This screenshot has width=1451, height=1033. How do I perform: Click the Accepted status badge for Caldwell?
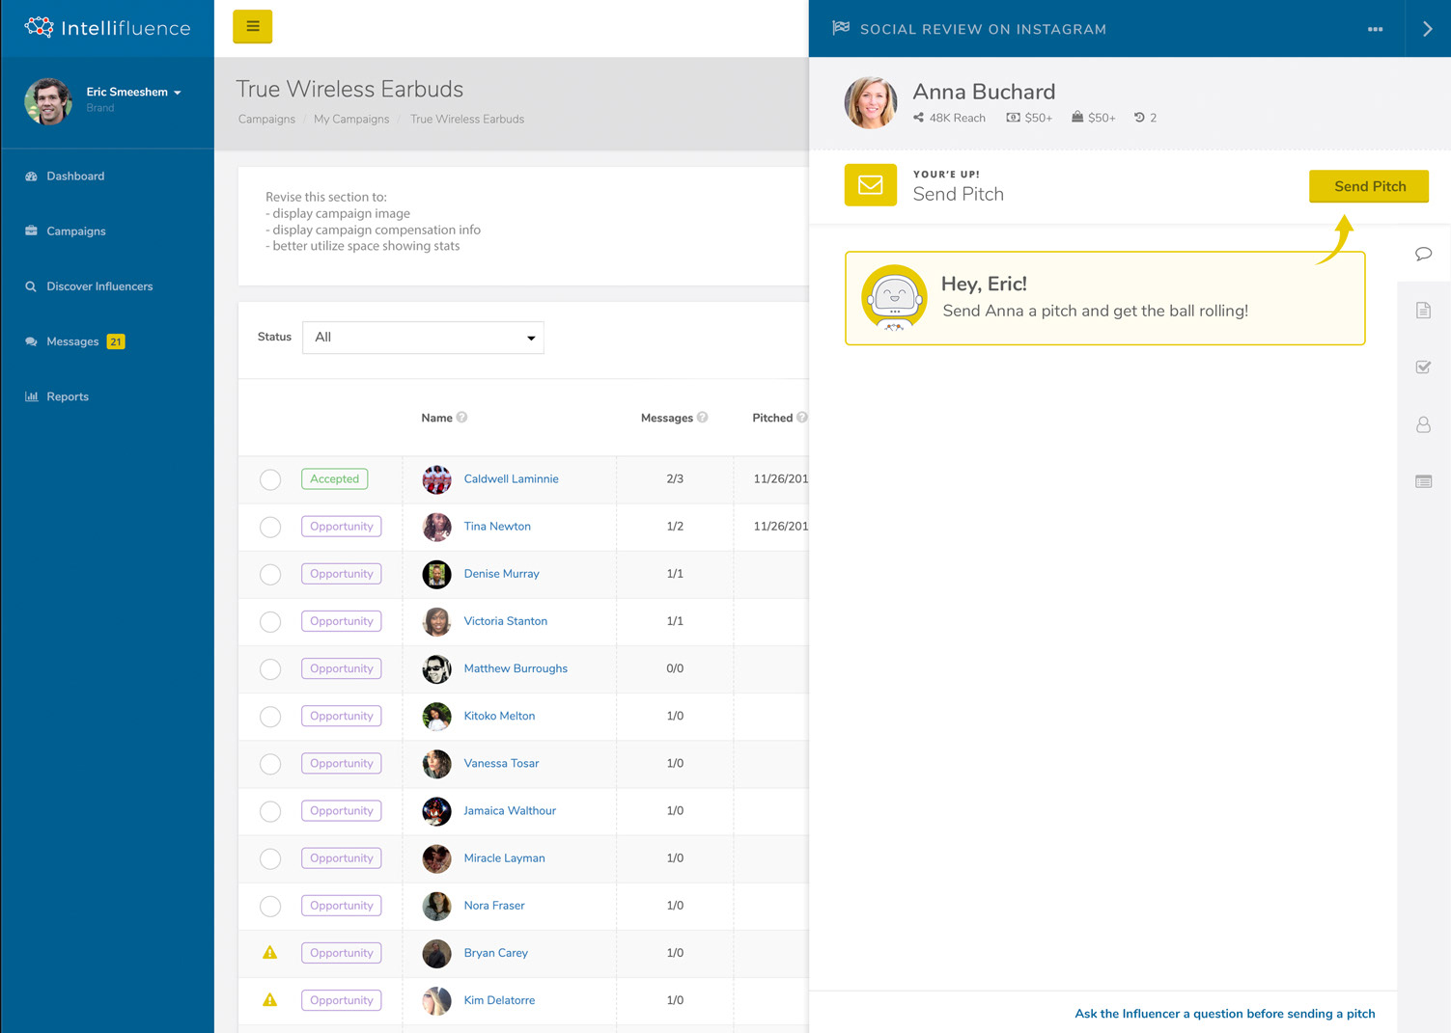coord(334,478)
